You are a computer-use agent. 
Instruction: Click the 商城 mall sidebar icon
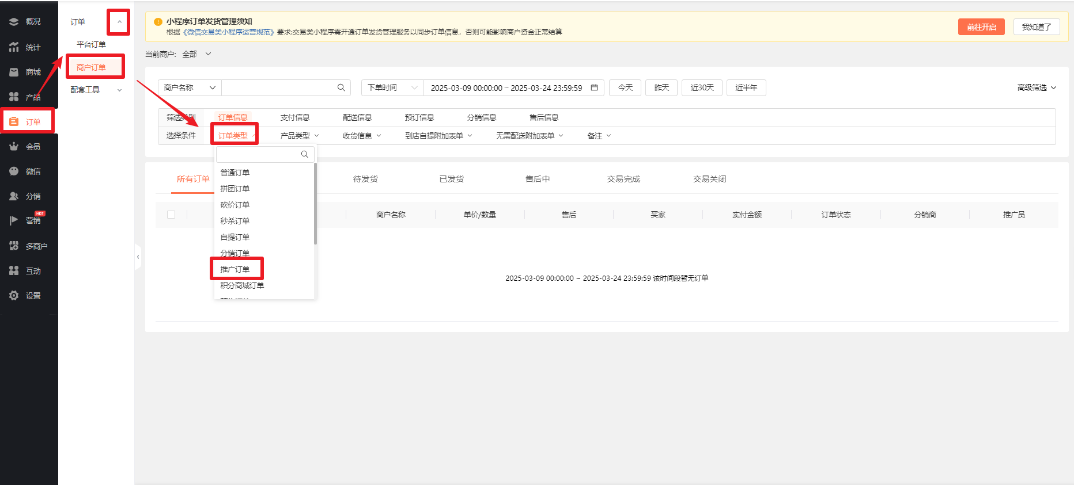click(14, 72)
